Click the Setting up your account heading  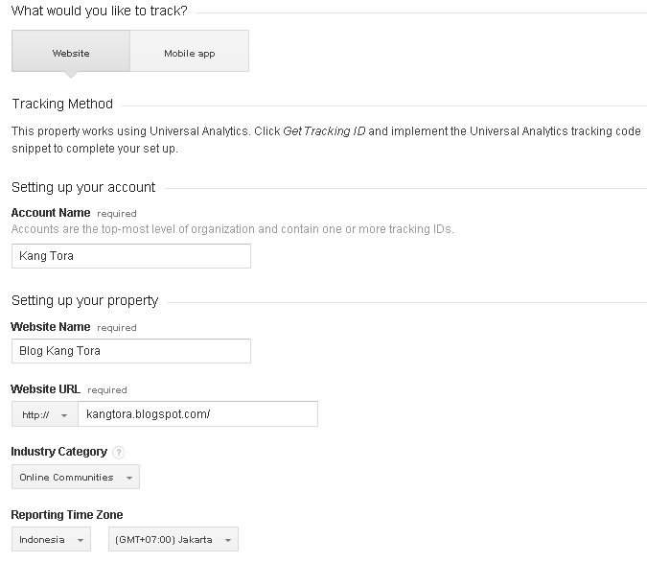[x=83, y=187]
